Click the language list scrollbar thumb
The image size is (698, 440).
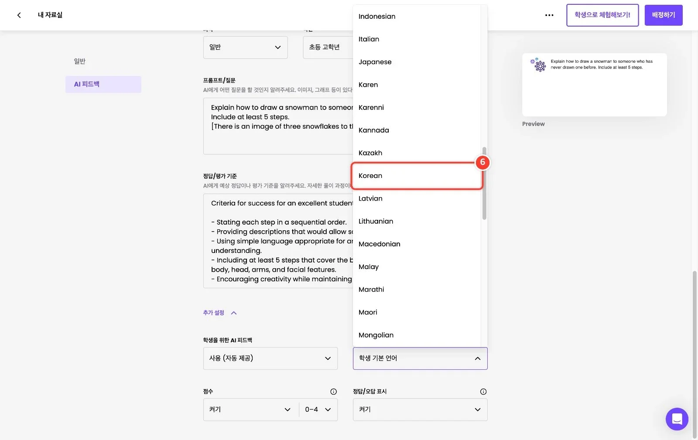coord(484,184)
